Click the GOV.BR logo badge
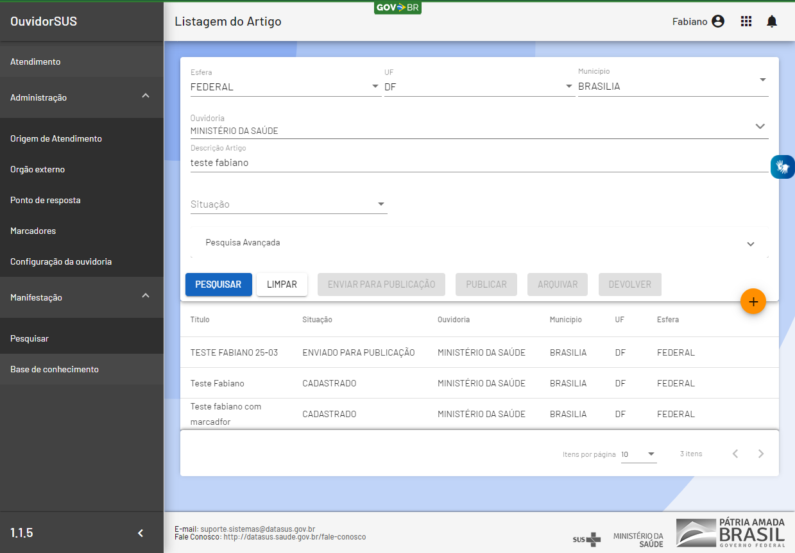 398,8
